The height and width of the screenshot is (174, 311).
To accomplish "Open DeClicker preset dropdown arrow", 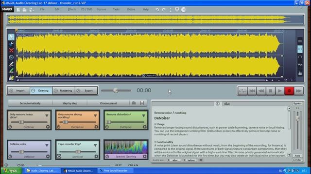I will point(47,116).
